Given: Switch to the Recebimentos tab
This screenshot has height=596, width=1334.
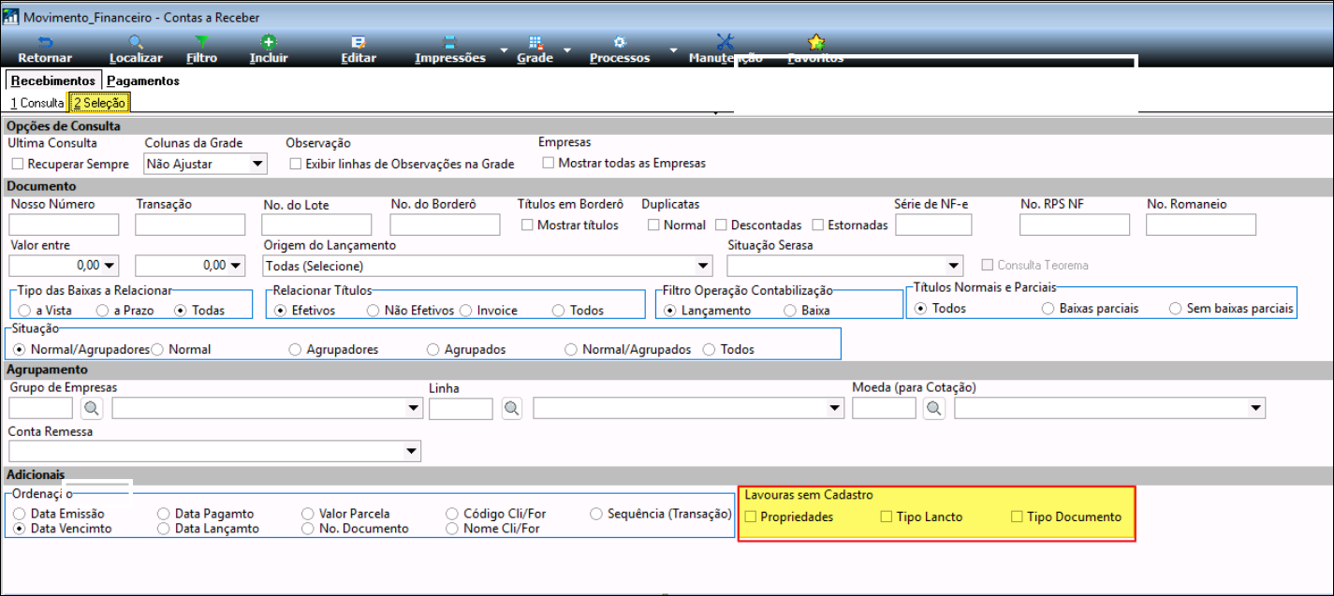Looking at the screenshot, I should click(52, 80).
